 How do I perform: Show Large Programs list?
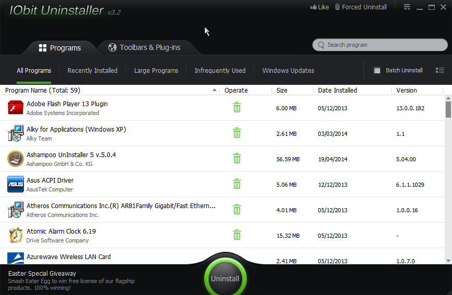(156, 71)
